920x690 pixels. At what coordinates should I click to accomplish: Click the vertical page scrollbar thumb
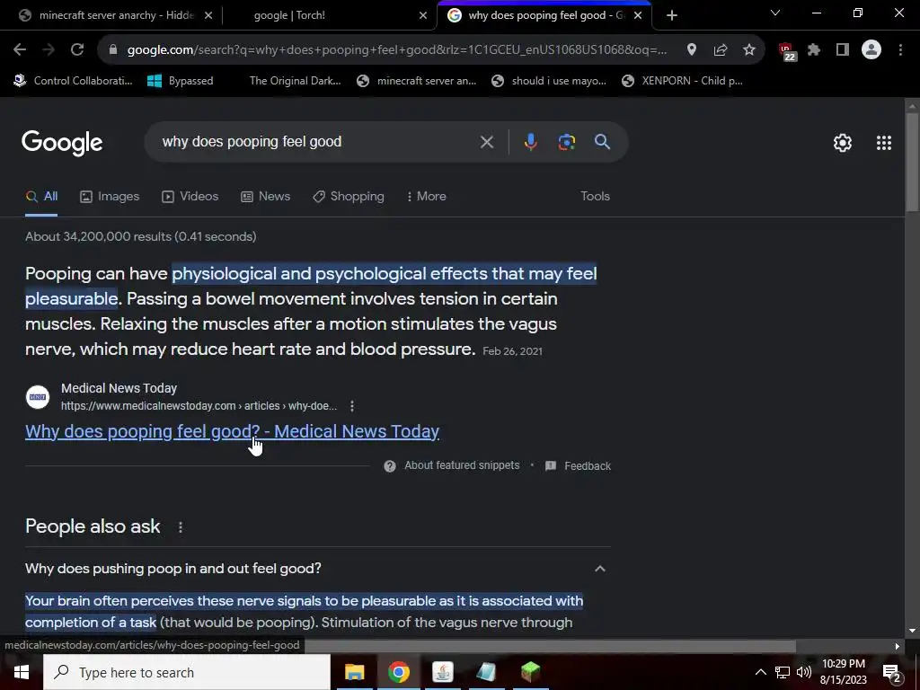[x=912, y=162]
